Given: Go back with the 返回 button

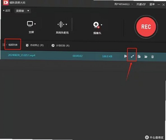Looking at the screenshot, I should pyautogui.click(x=6, y=10).
